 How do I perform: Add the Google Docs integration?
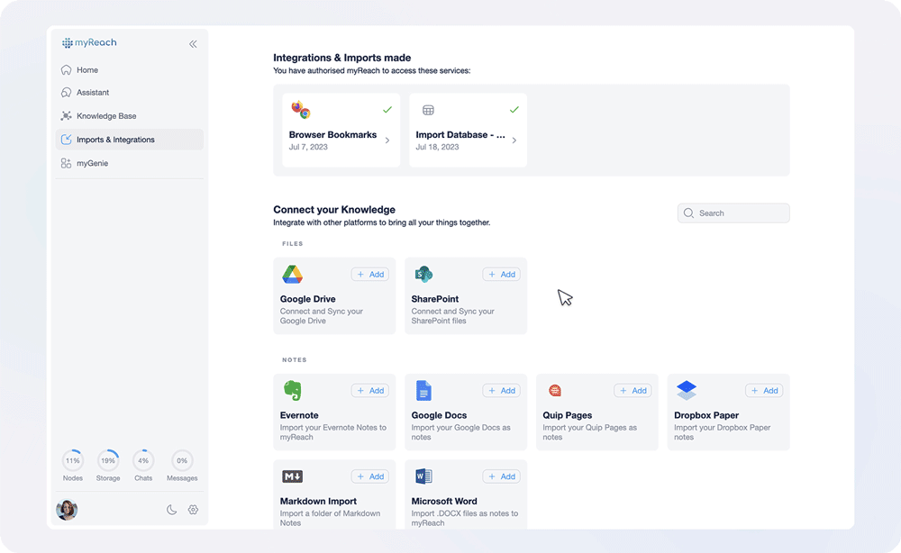coord(501,391)
